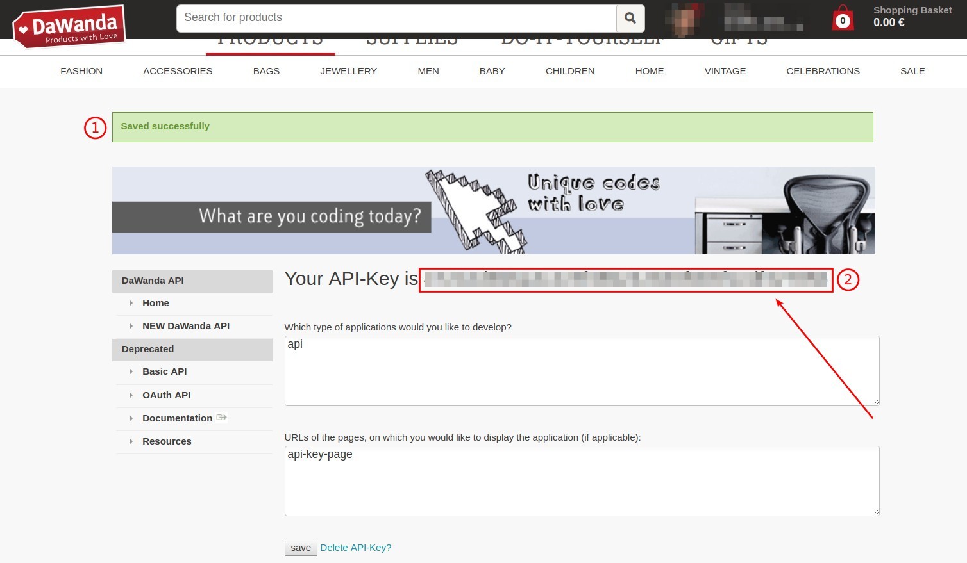Click the Deprecated sidebar heading
967x563 pixels.
[x=192, y=349]
